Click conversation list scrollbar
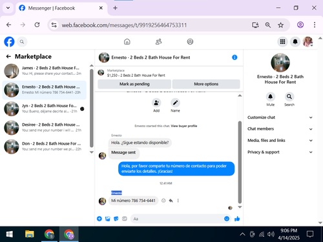Viewport: 323px width, 242px height. tap(92, 108)
